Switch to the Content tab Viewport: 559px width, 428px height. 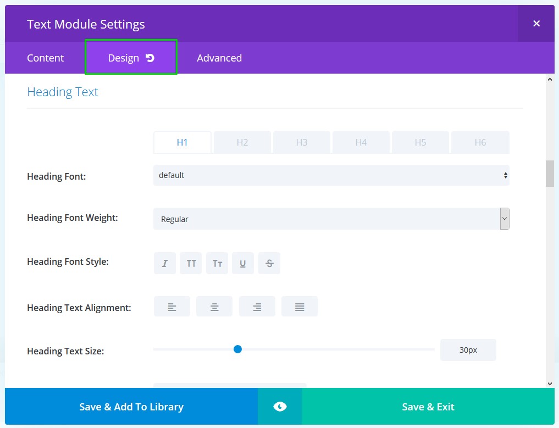click(x=45, y=58)
